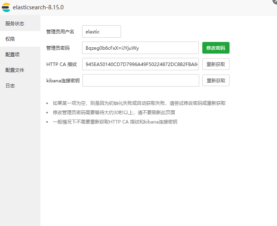The image size is (277, 226).
Task: Click the hint starting 如果某一项为空
Action: (x=139, y=103)
